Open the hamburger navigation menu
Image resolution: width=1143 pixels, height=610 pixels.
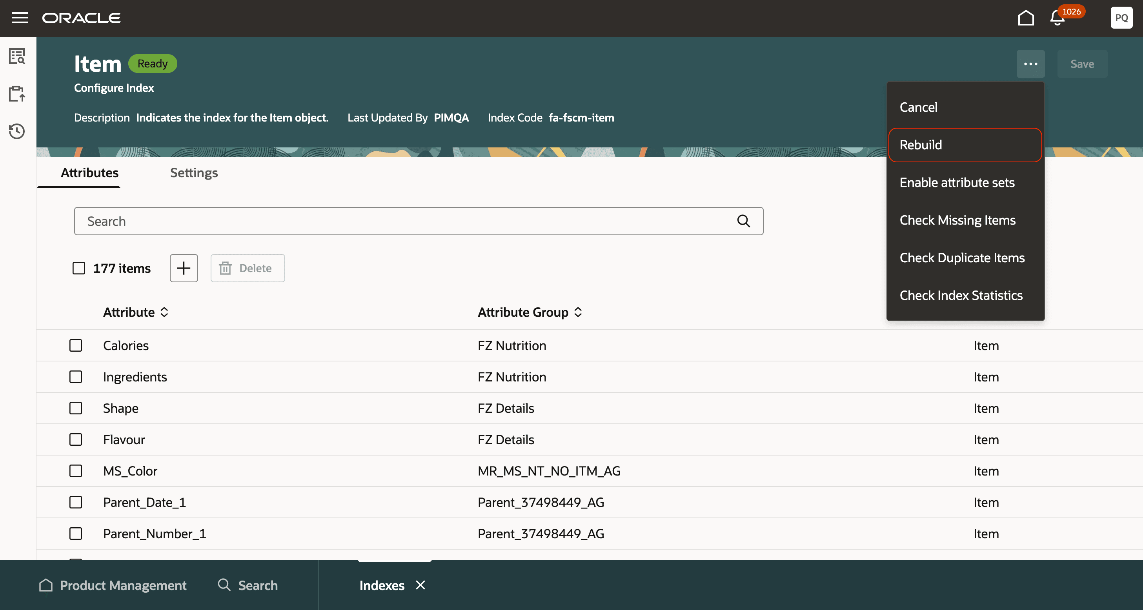click(x=20, y=18)
